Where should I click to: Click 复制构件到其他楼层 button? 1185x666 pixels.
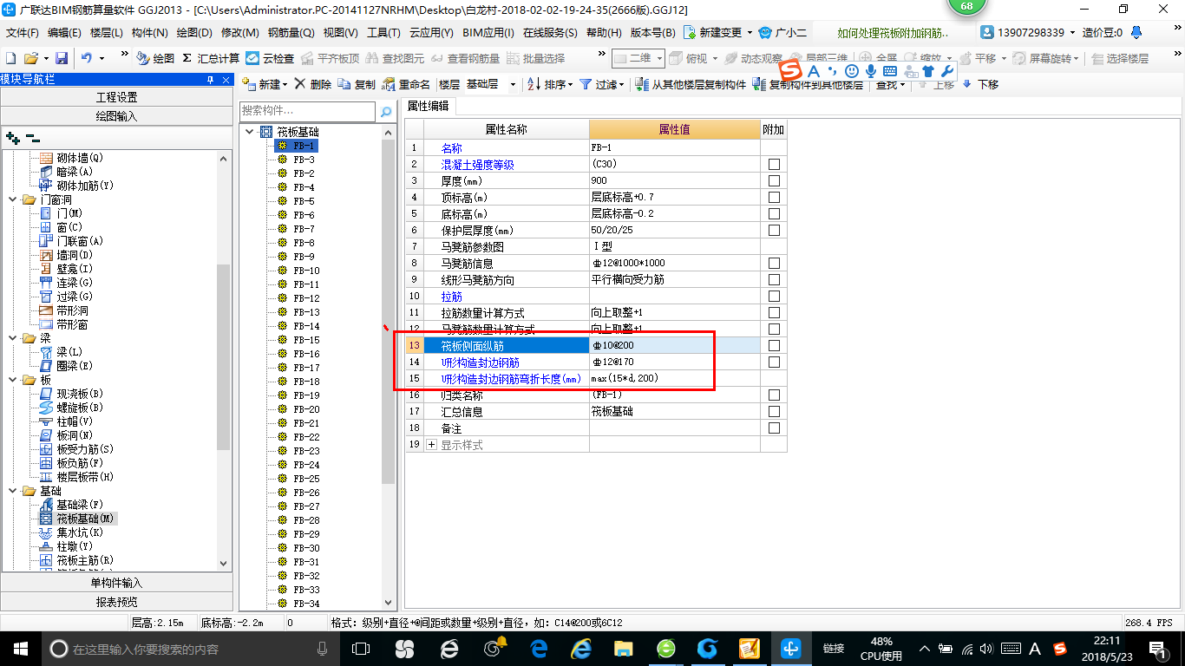(809, 84)
